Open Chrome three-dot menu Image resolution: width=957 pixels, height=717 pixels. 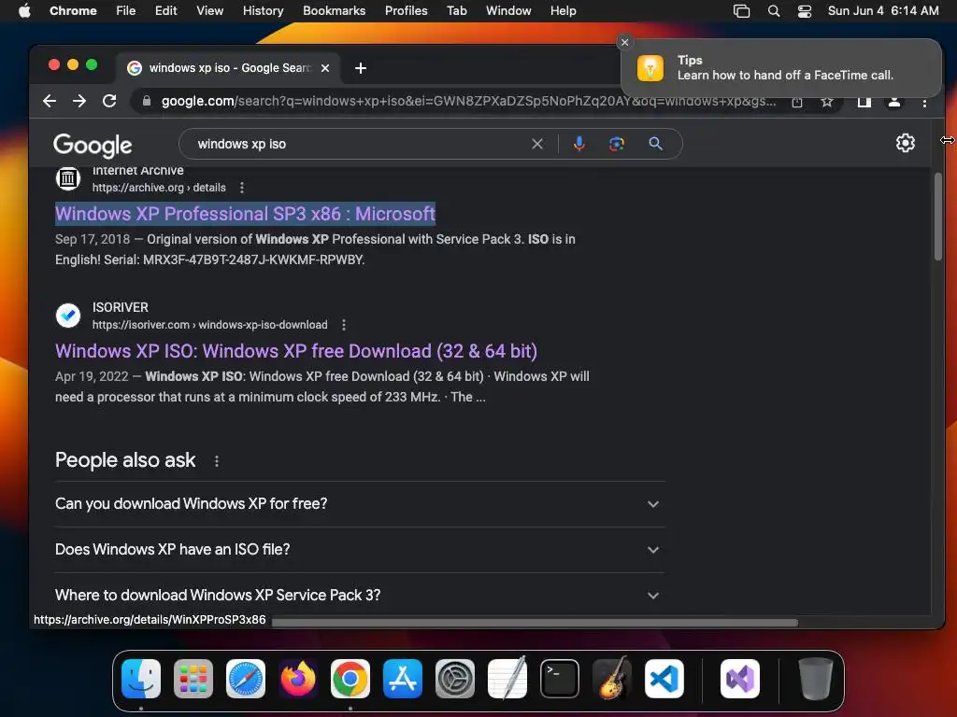point(924,103)
